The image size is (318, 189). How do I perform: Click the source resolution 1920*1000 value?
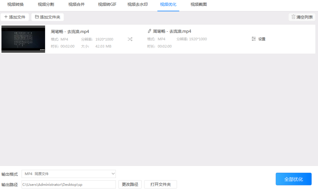(x=104, y=39)
